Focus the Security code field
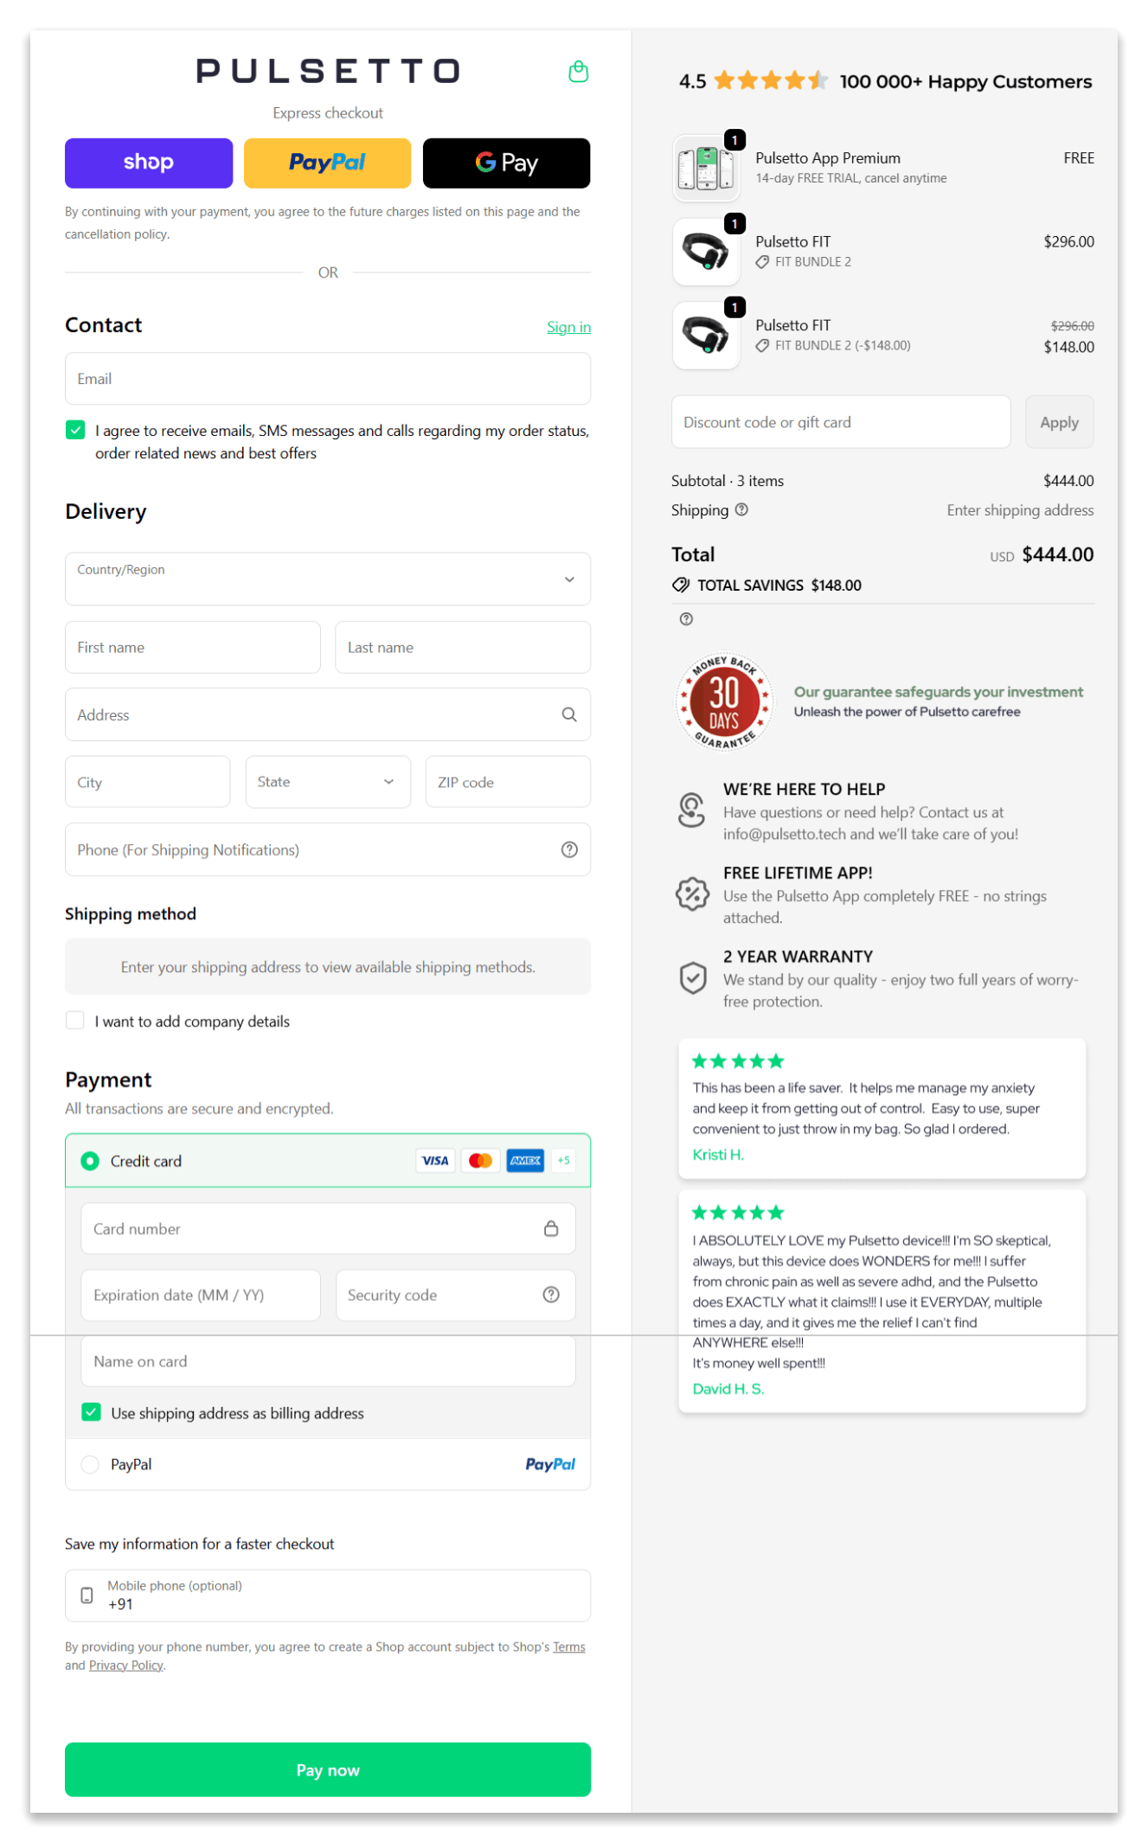This screenshot has width=1148, height=1843. (456, 1295)
